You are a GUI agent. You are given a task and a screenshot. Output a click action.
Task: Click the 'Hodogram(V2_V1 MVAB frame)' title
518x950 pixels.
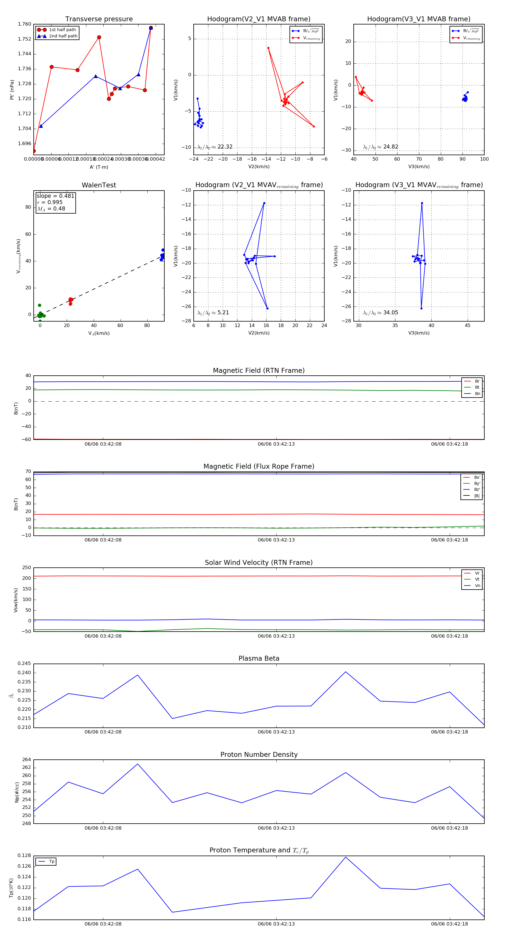point(259,19)
